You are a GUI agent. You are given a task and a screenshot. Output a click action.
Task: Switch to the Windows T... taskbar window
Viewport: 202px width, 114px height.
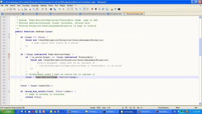tap(75, 112)
